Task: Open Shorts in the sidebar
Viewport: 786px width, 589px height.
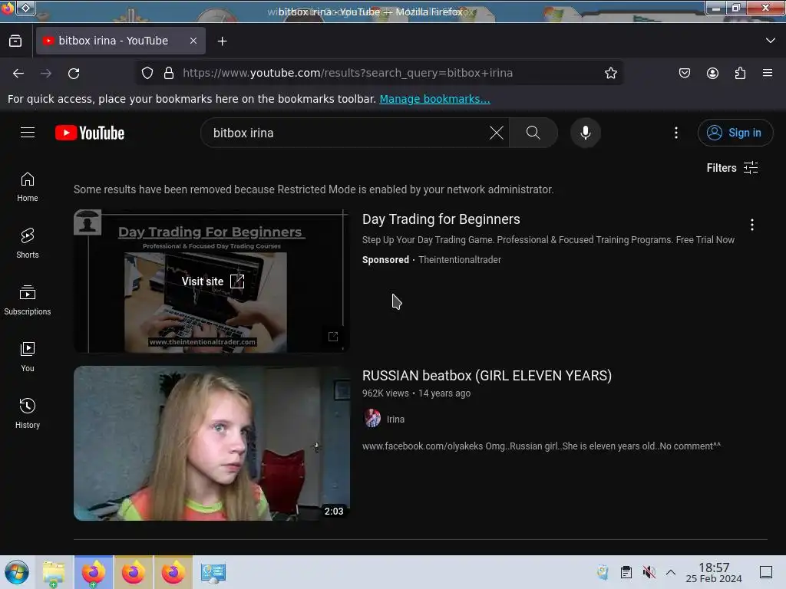Action: click(28, 243)
